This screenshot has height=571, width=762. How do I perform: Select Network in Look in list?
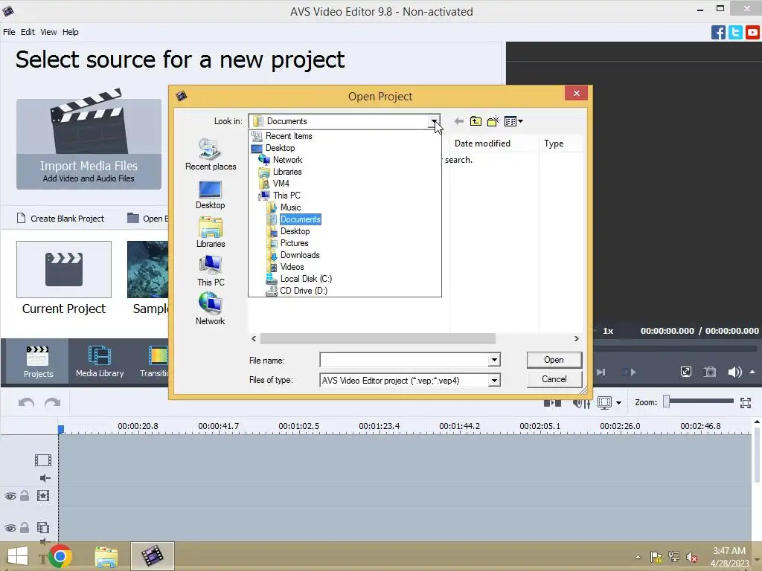287,160
